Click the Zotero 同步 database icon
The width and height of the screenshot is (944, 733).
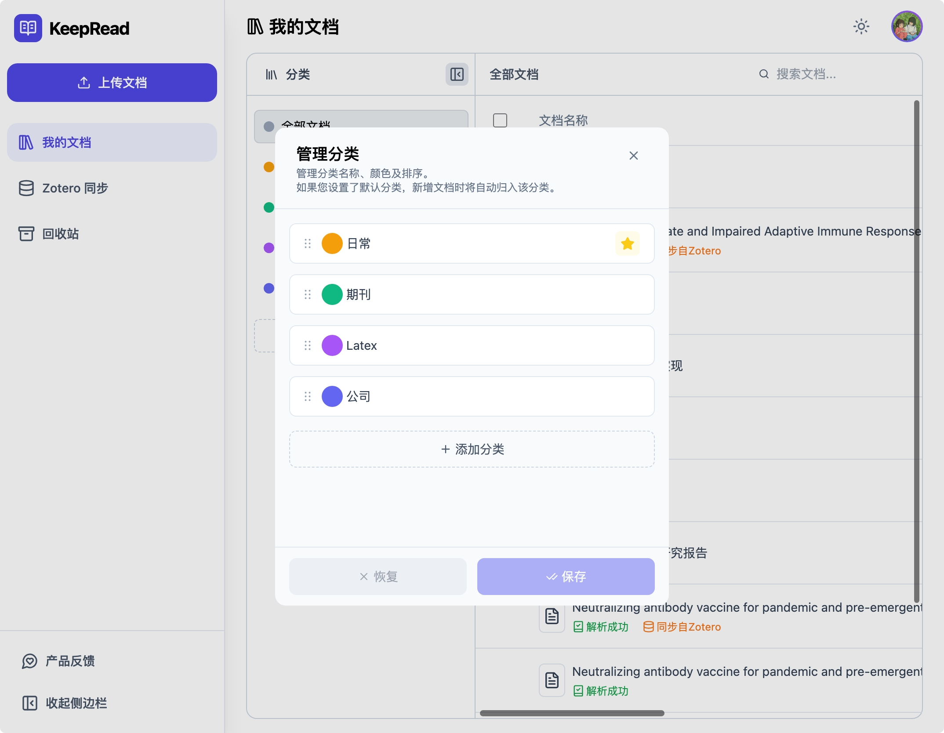click(26, 188)
